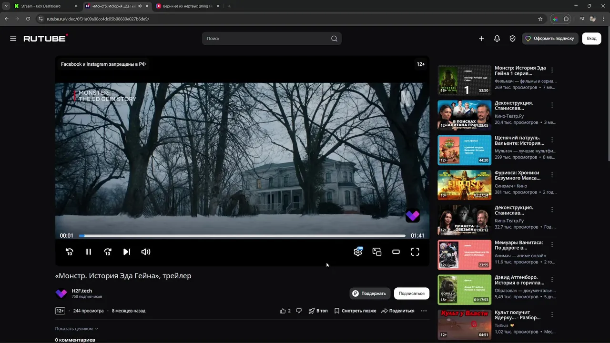Click 'Вход' login button
The width and height of the screenshot is (610, 343).
pos(591,39)
